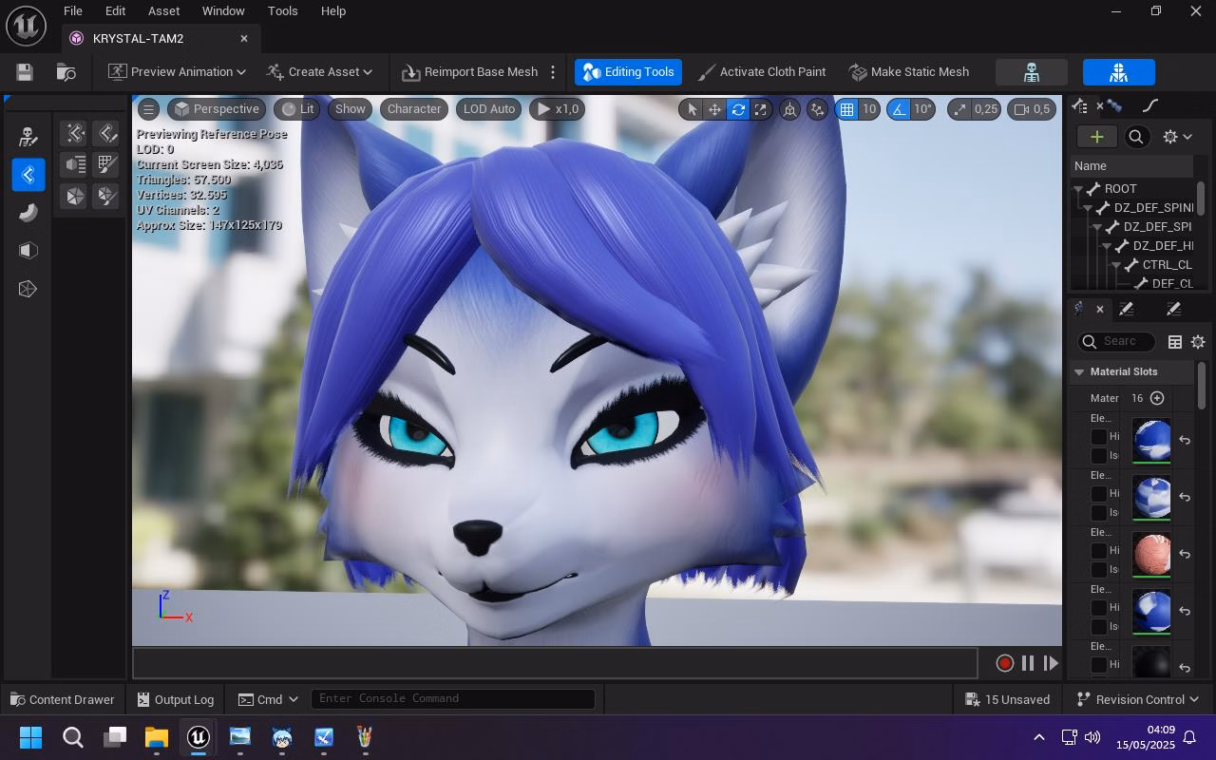Check Isolate box of first material element
The width and height of the screenshot is (1216, 760).
1098,456
